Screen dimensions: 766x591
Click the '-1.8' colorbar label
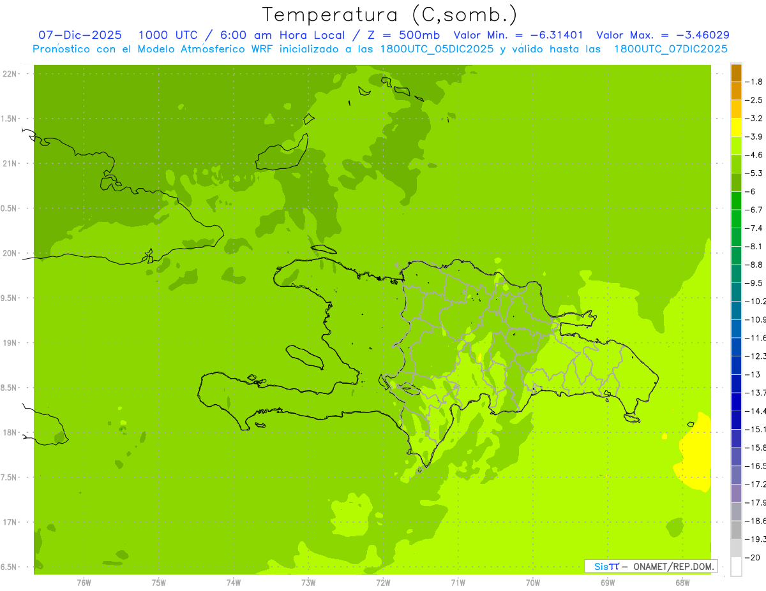(755, 82)
